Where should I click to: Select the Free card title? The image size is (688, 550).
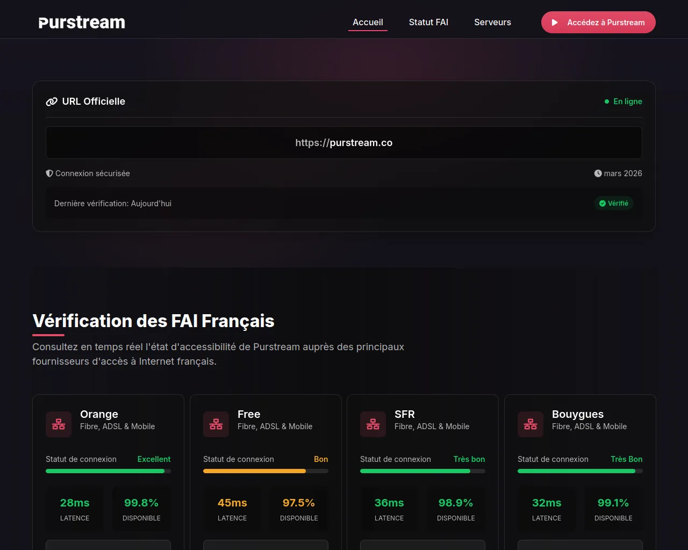pyautogui.click(x=249, y=414)
